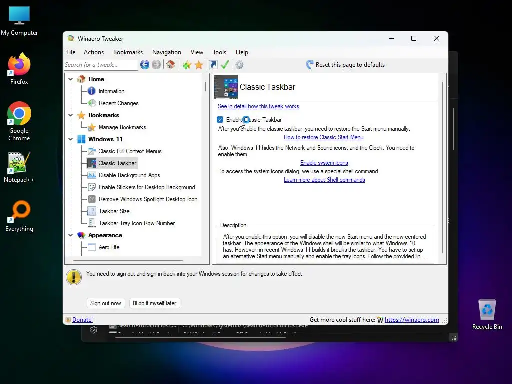This screenshot has height=384, width=512.
Task: Open the winaero.com website link
Action: pos(412,320)
